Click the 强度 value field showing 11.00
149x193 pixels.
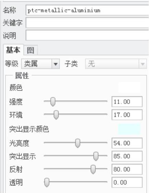click(127, 102)
